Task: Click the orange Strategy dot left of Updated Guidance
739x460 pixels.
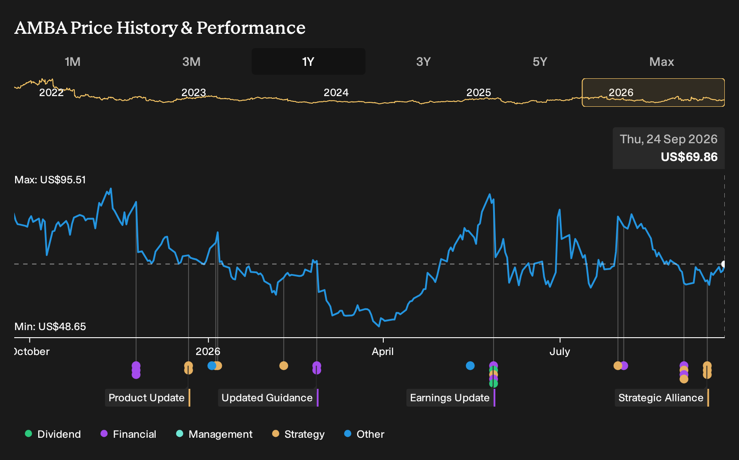Action: pyautogui.click(x=284, y=366)
